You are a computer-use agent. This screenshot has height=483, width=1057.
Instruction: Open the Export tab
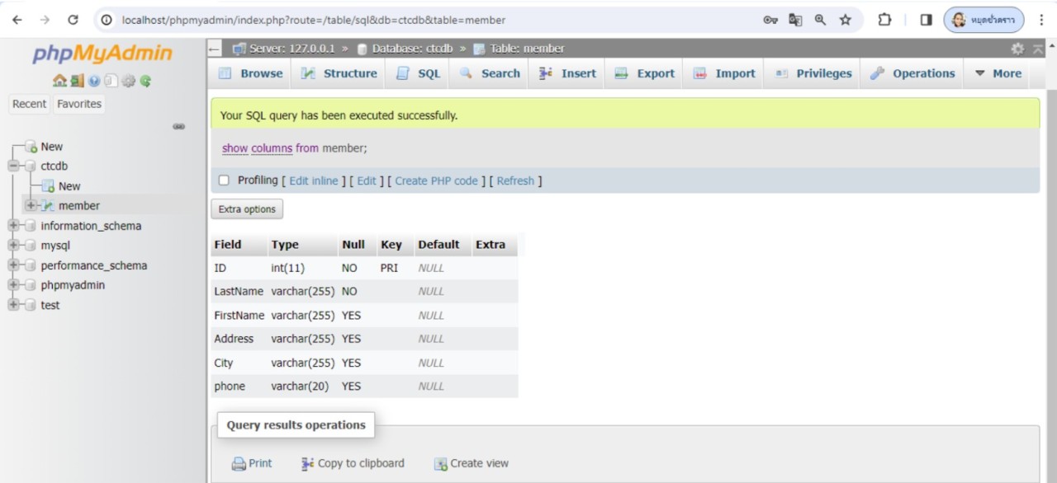pos(645,73)
